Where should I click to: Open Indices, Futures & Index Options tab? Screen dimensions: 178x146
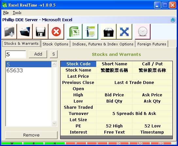103,44
